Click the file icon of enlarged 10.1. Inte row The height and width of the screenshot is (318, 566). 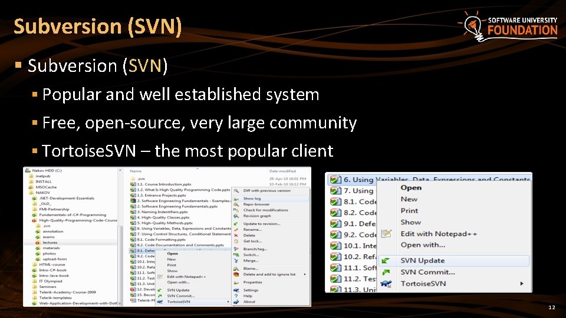pos(335,246)
